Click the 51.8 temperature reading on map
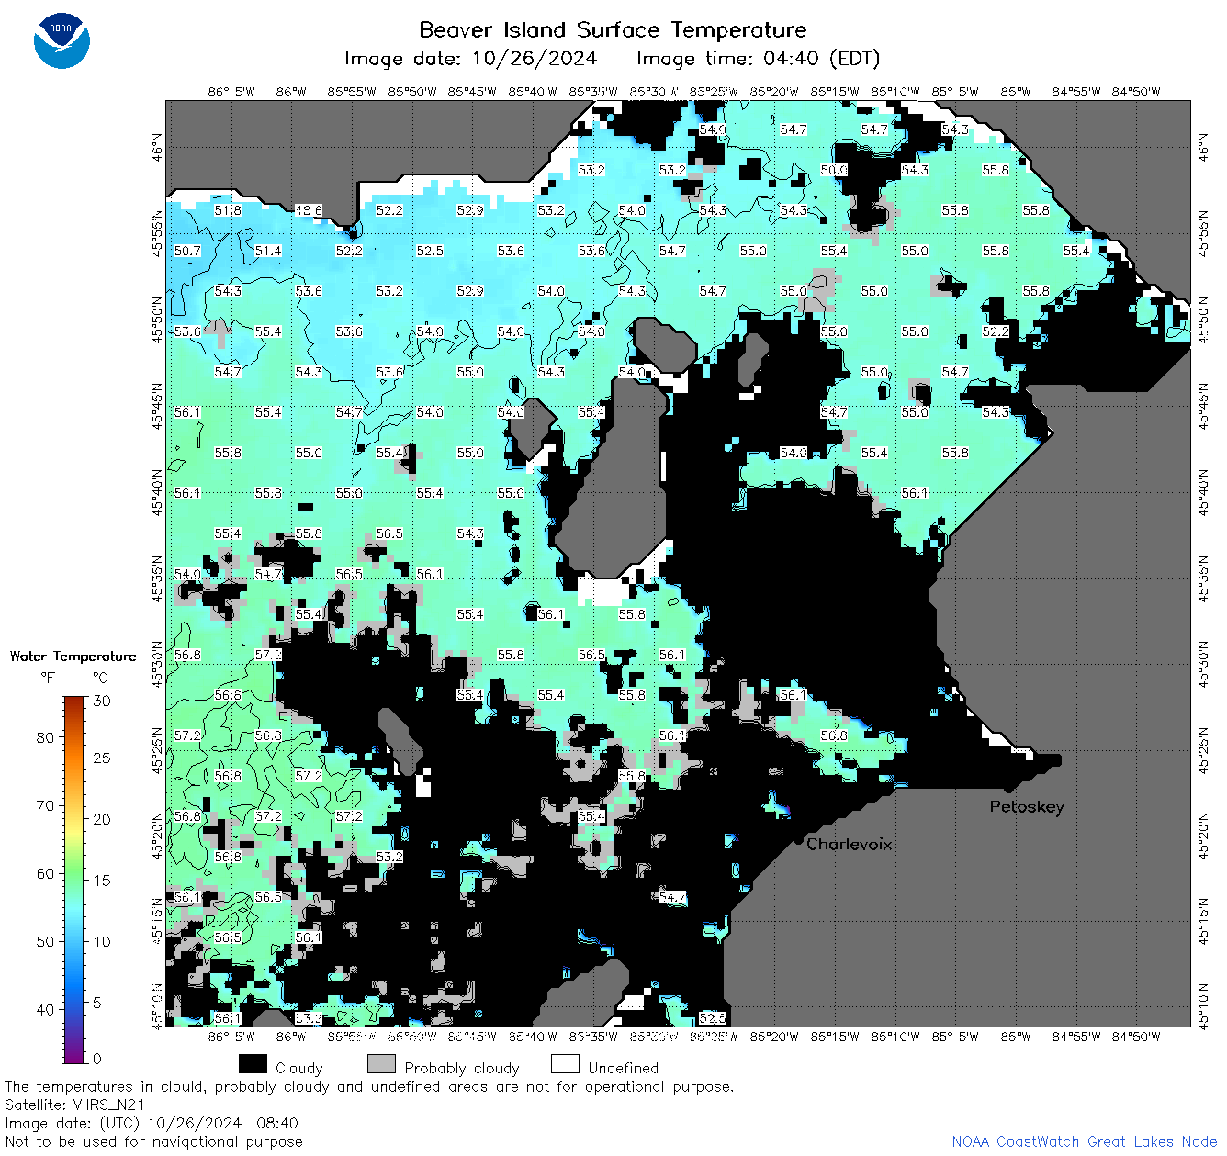 point(228,210)
